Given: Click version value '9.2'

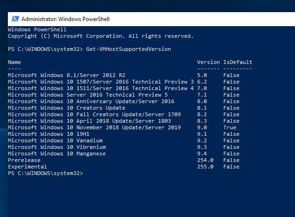Looking at the screenshot, I should point(202,140).
